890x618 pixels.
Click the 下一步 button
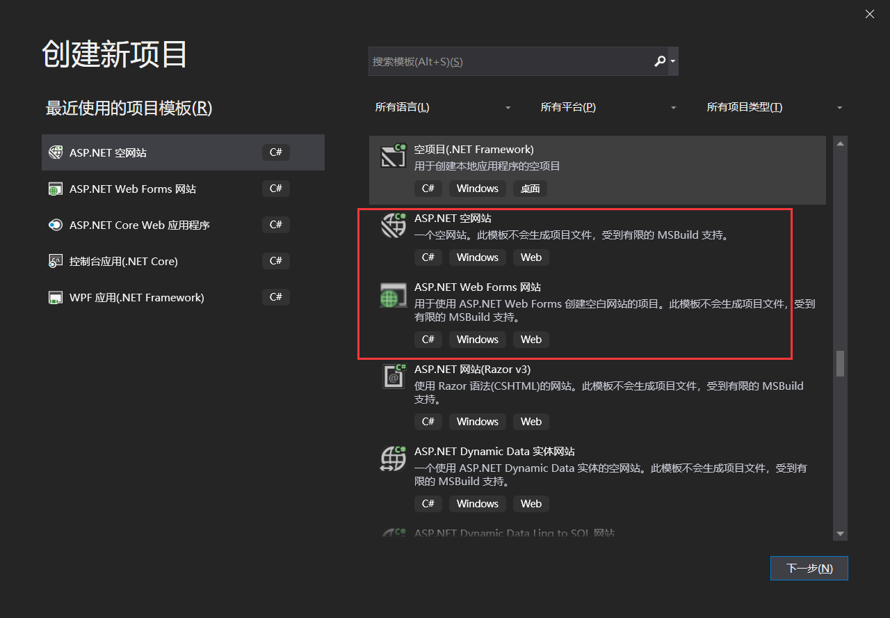809,568
